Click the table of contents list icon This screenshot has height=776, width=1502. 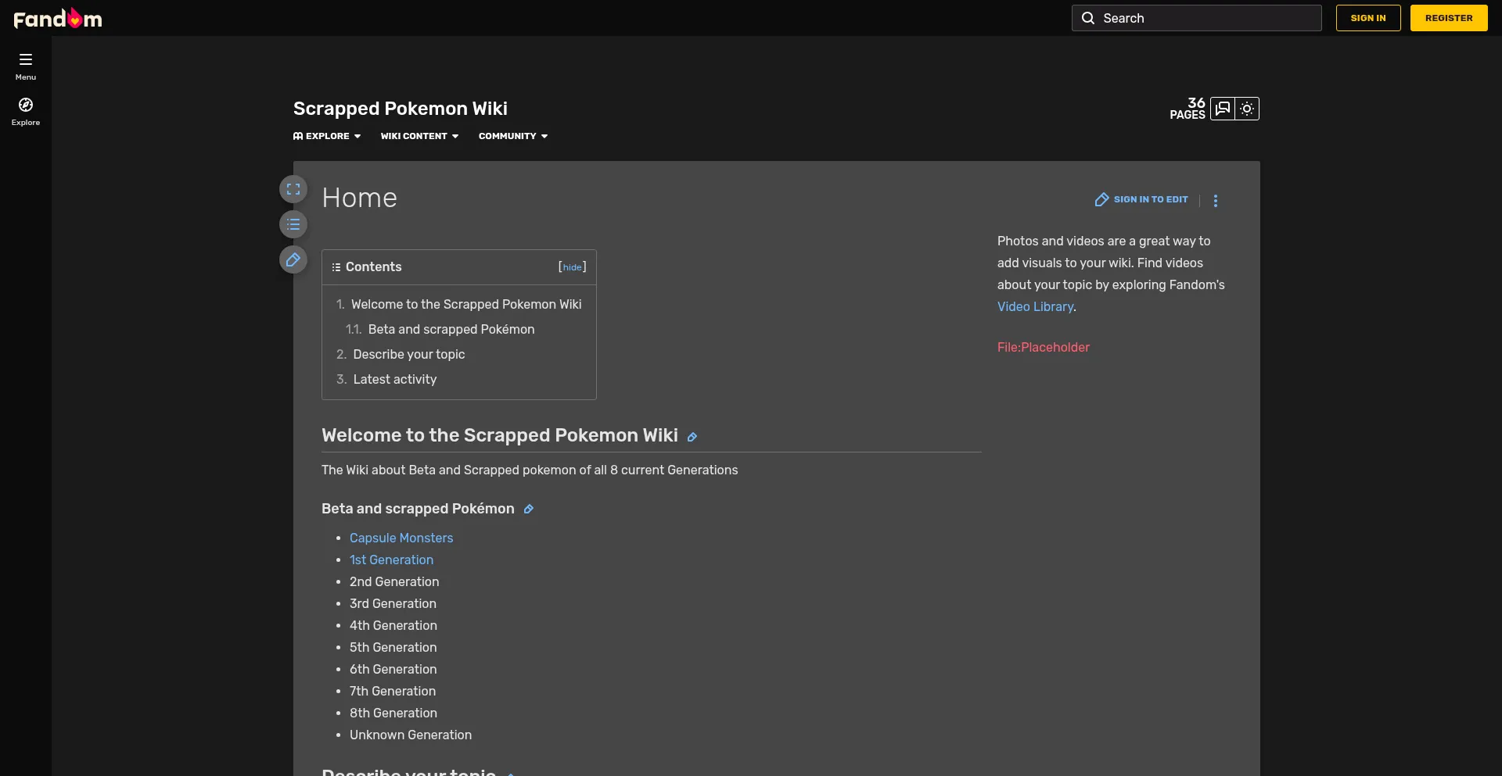pyautogui.click(x=293, y=225)
